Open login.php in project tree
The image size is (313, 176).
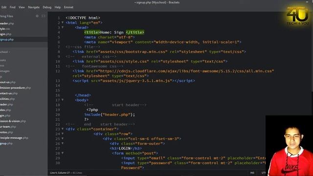(5, 115)
